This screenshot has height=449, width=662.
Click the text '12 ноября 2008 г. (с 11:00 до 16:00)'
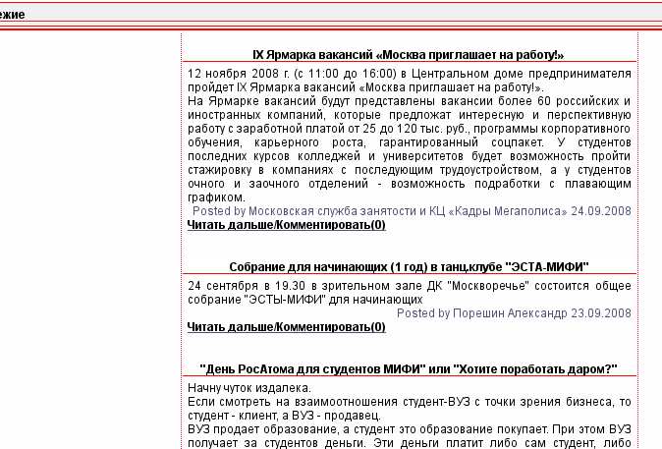(x=292, y=74)
